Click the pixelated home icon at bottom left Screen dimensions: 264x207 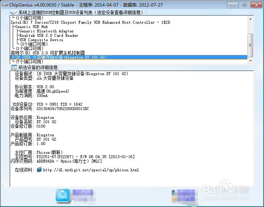pos(63,196)
